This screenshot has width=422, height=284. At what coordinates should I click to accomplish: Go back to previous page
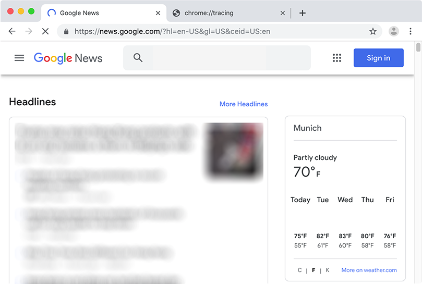click(x=12, y=31)
